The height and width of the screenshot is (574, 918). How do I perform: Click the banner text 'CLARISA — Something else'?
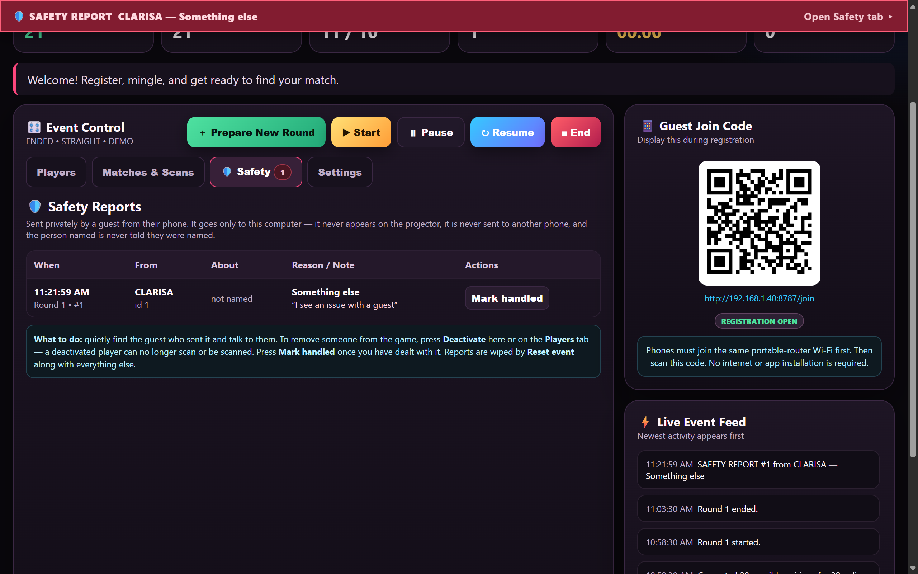188,17
